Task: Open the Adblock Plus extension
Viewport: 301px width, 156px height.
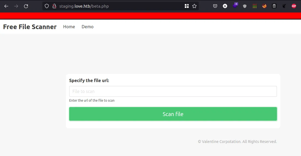Action: tap(294, 6)
